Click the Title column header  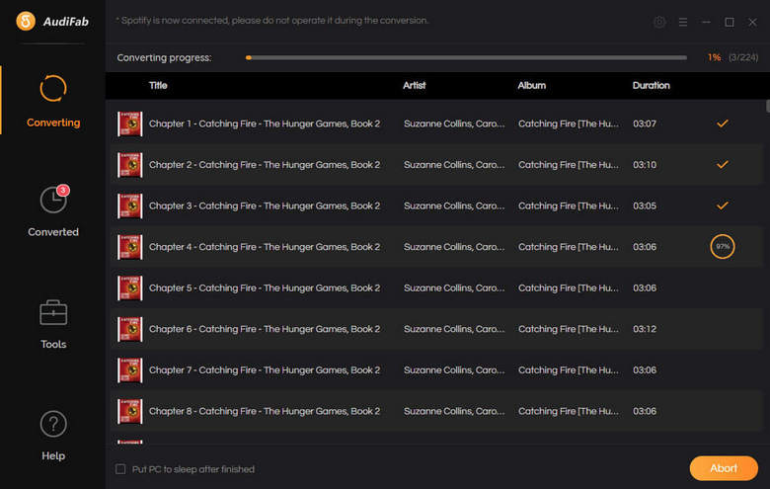click(x=158, y=86)
